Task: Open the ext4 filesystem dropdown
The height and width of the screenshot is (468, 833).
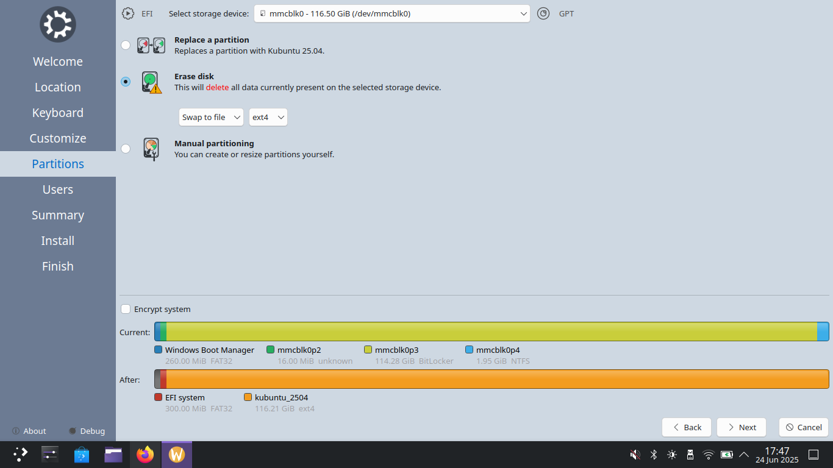Action: (268, 117)
